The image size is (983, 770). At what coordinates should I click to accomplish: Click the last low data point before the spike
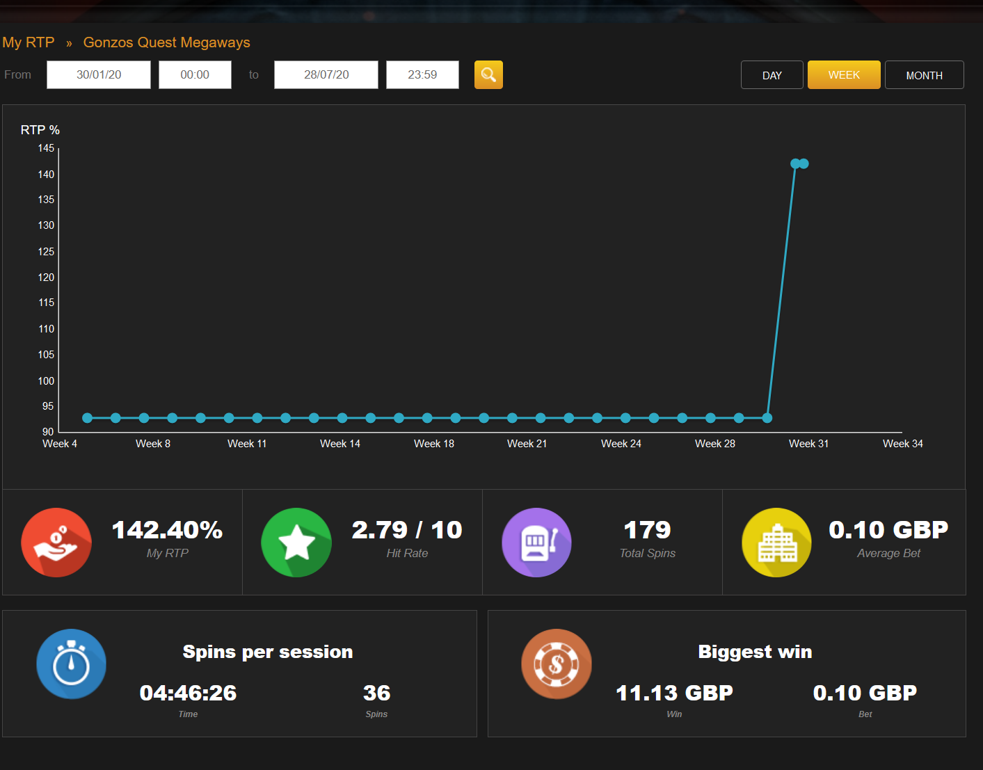pyautogui.click(x=767, y=418)
